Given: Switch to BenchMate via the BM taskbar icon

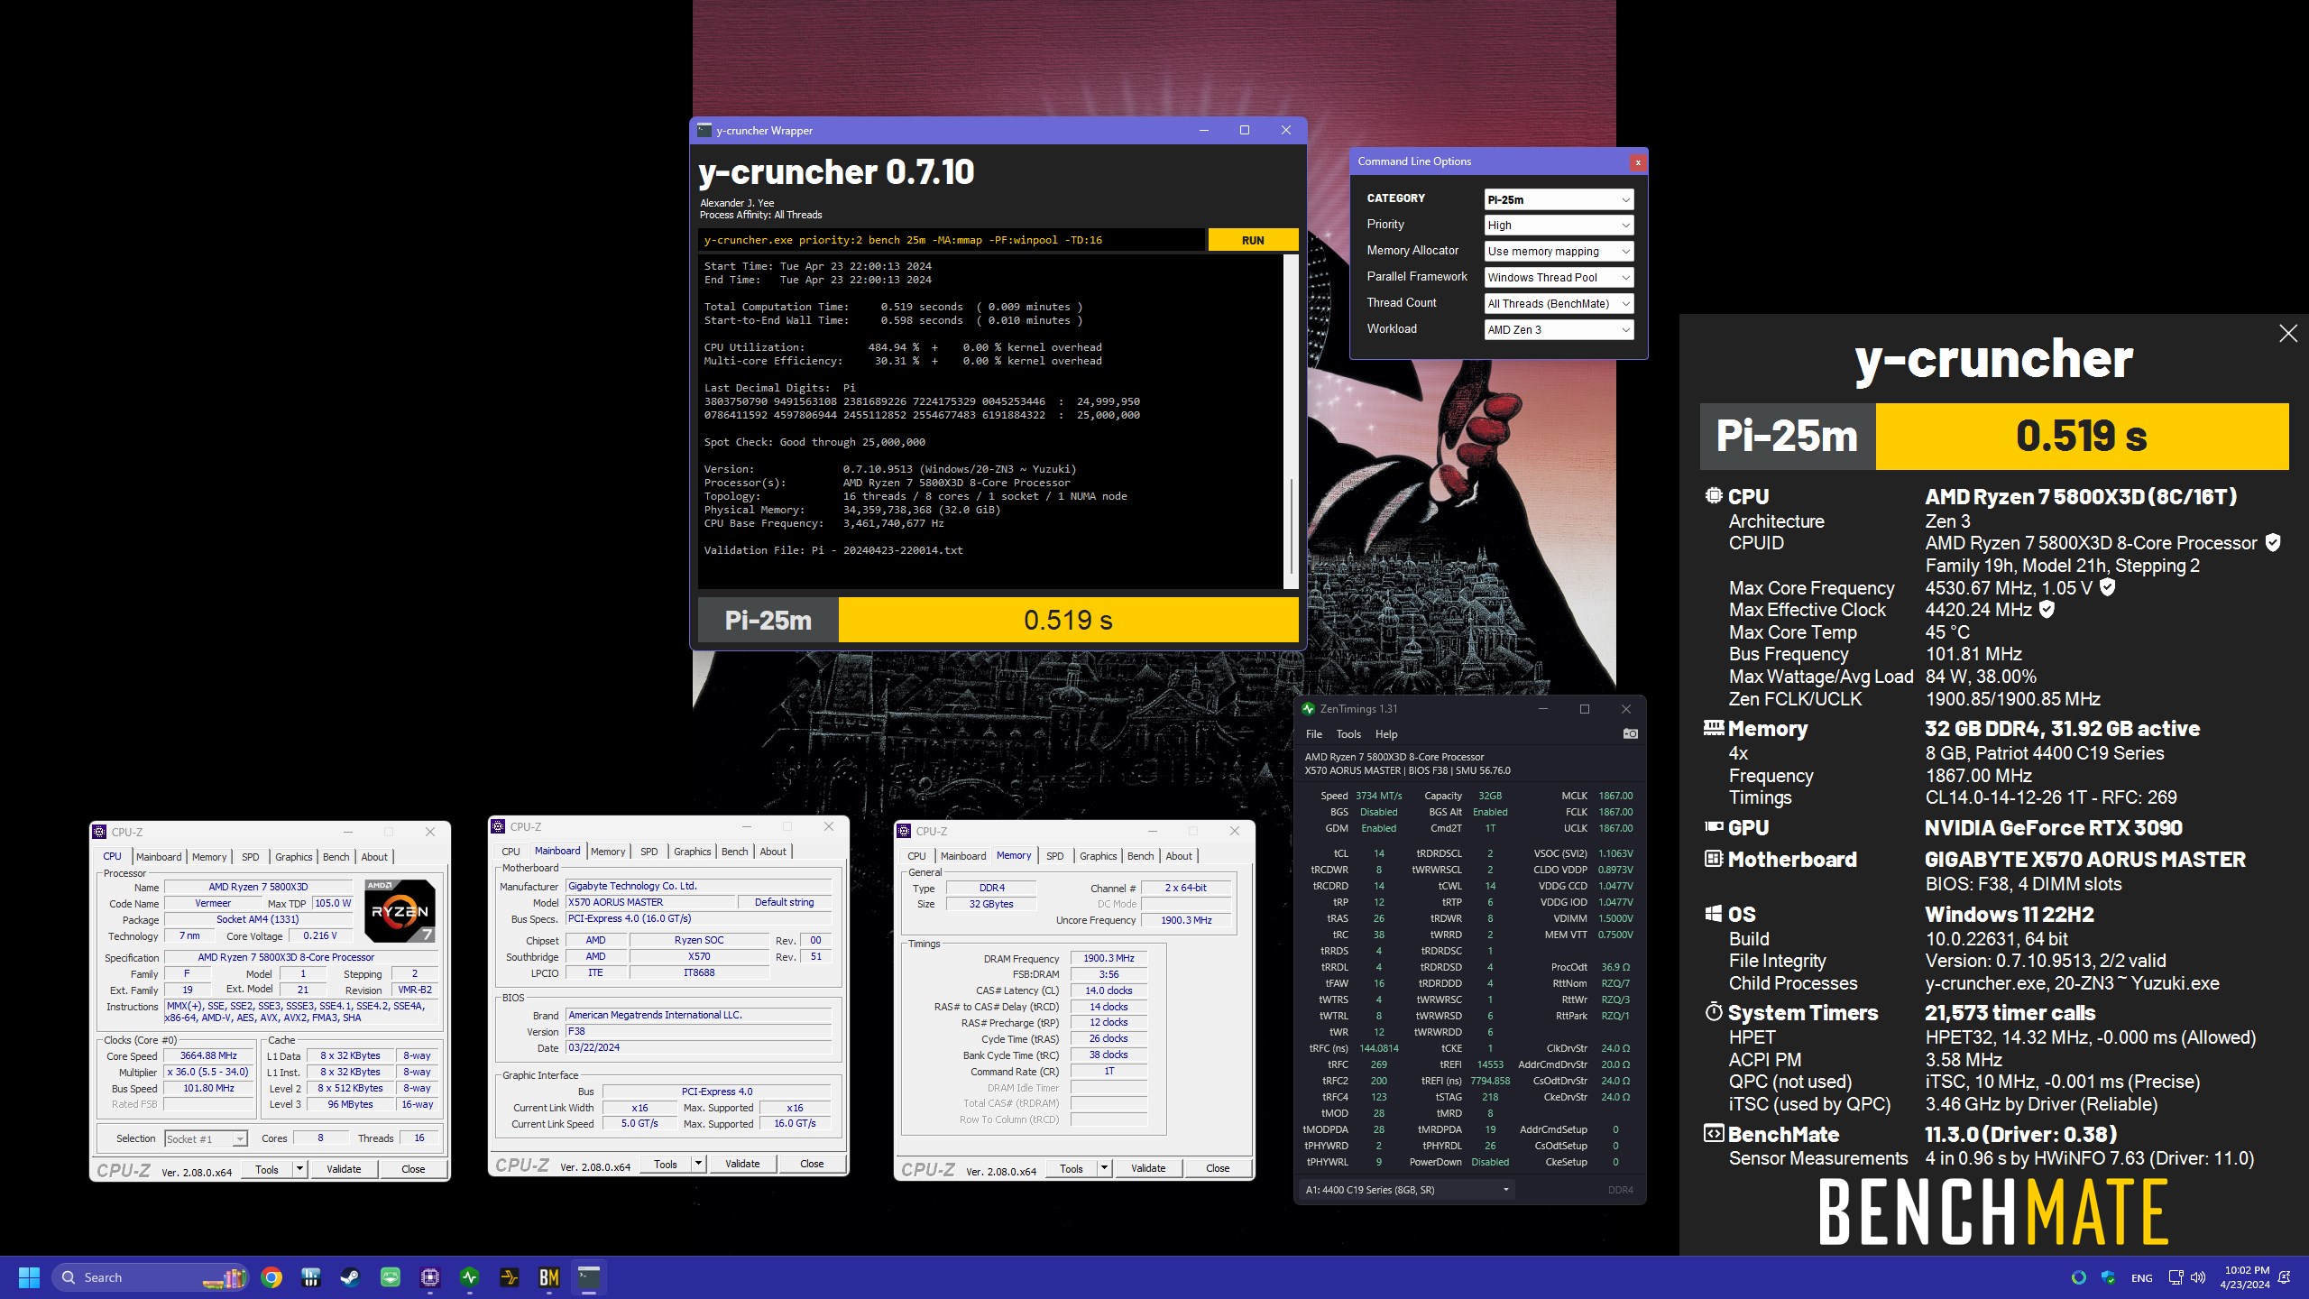Looking at the screenshot, I should 549,1277.
